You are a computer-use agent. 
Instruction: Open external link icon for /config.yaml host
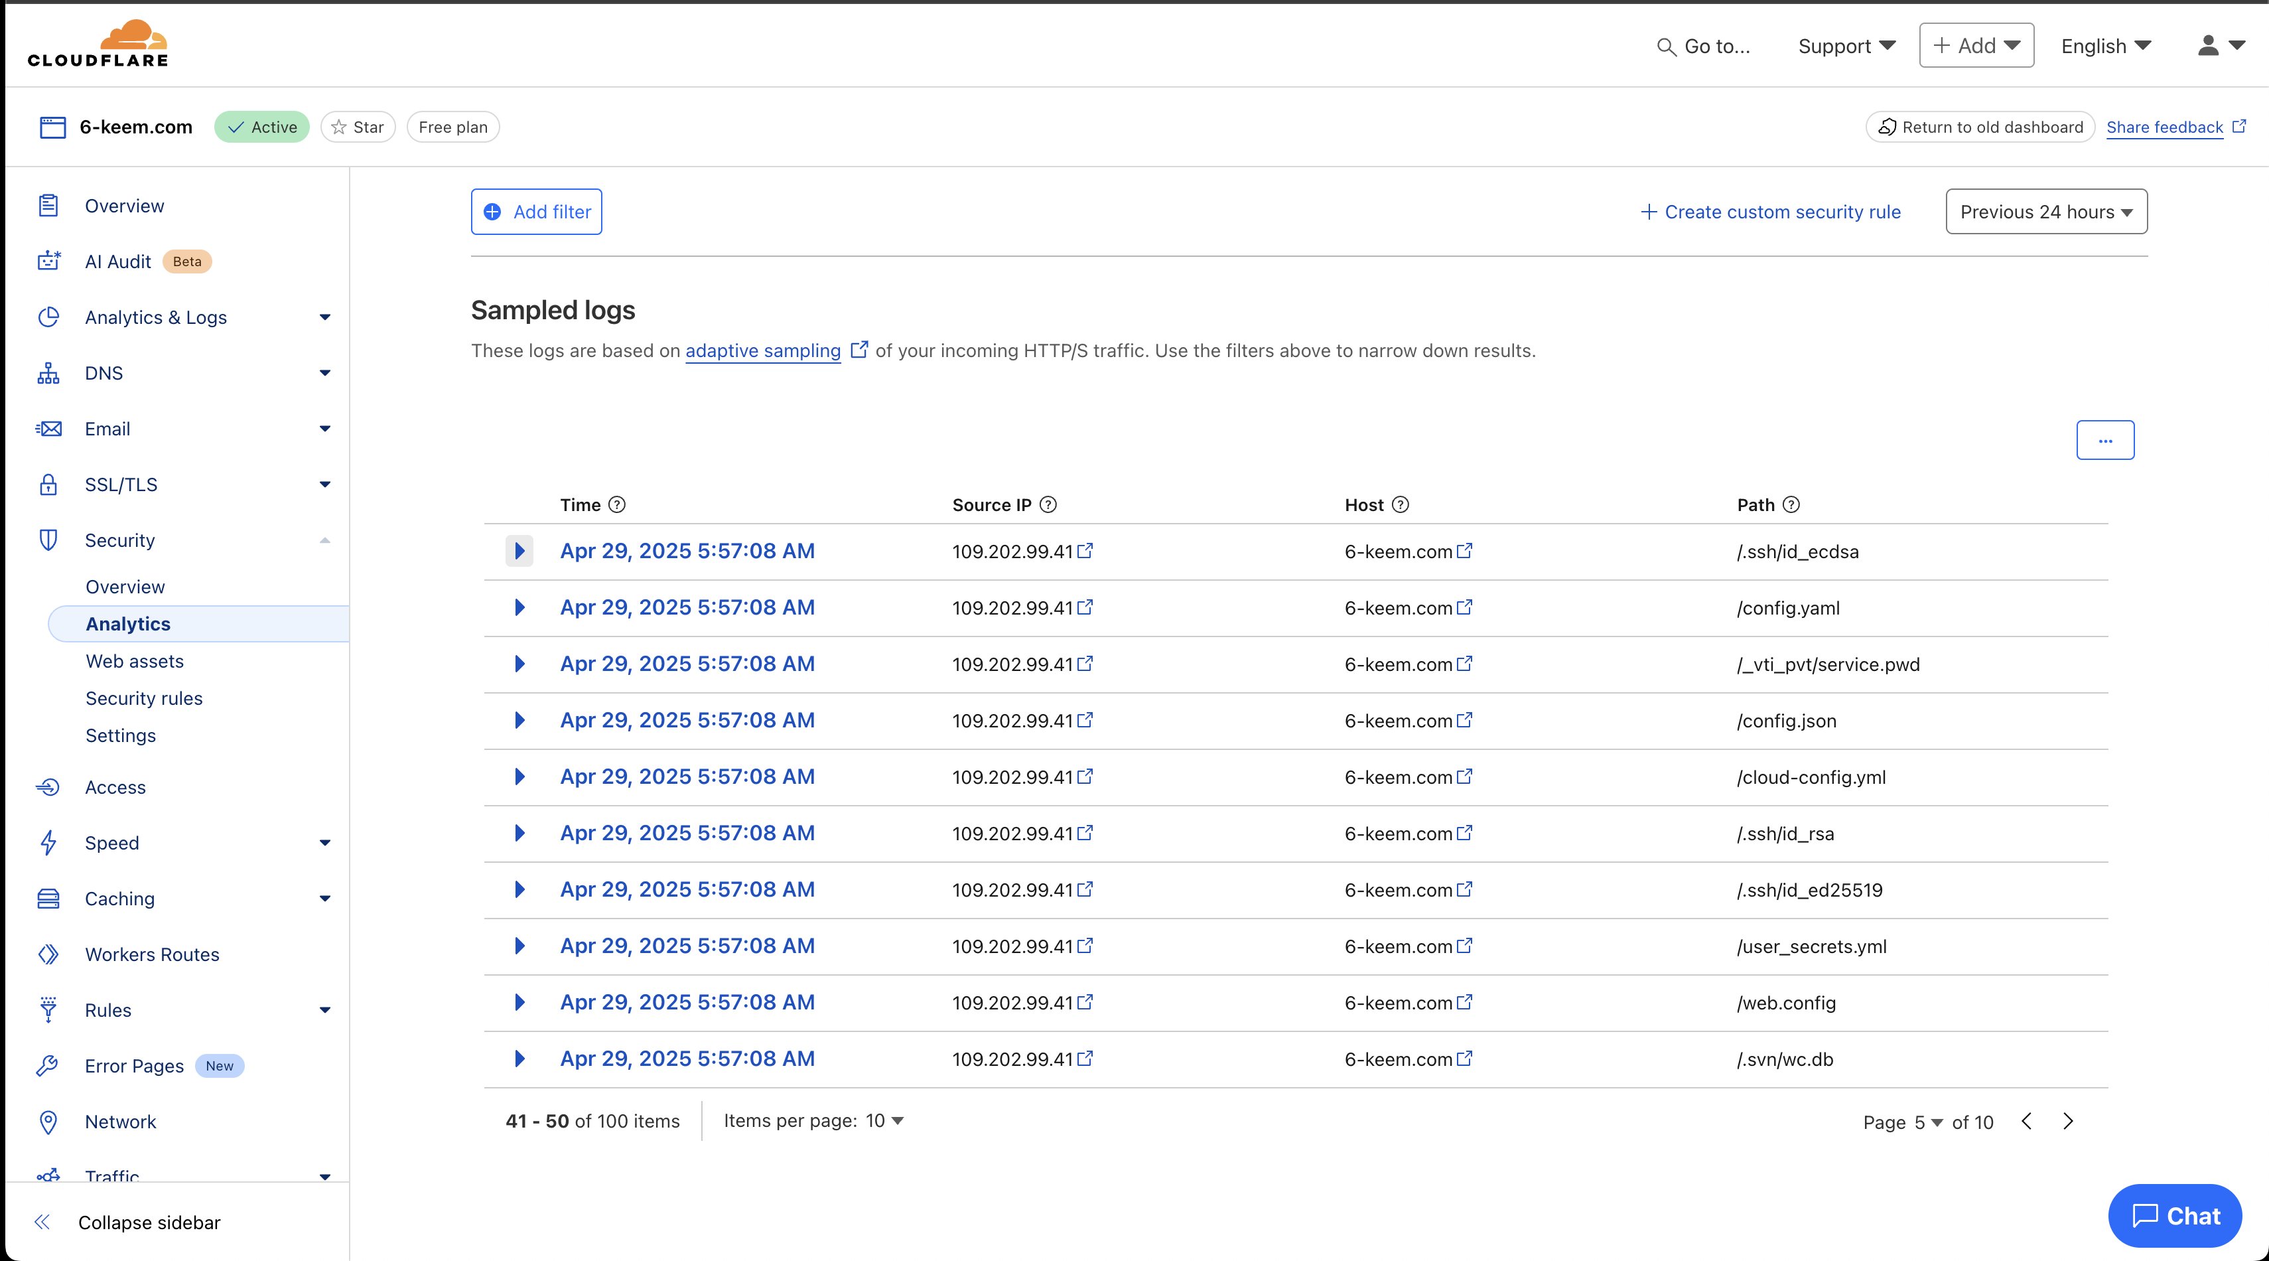1464,607
